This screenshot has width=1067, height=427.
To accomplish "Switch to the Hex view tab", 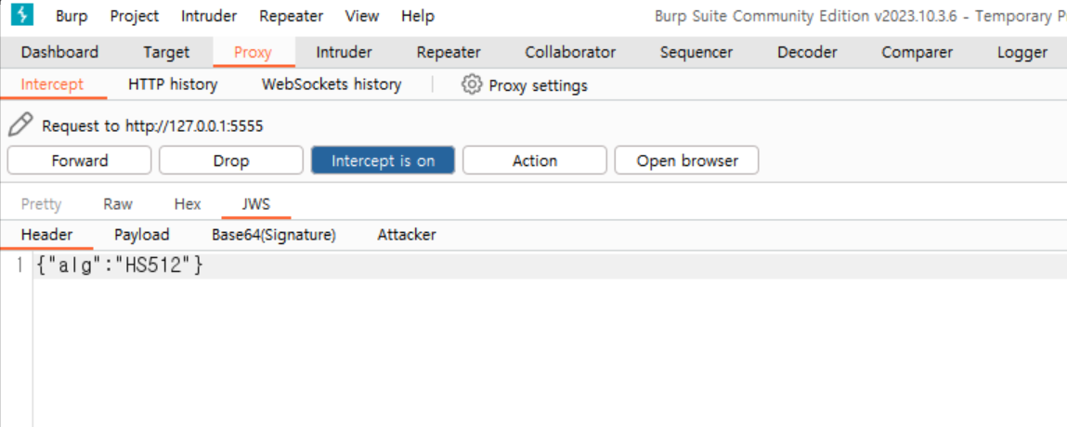I will [x=188, y=204].
